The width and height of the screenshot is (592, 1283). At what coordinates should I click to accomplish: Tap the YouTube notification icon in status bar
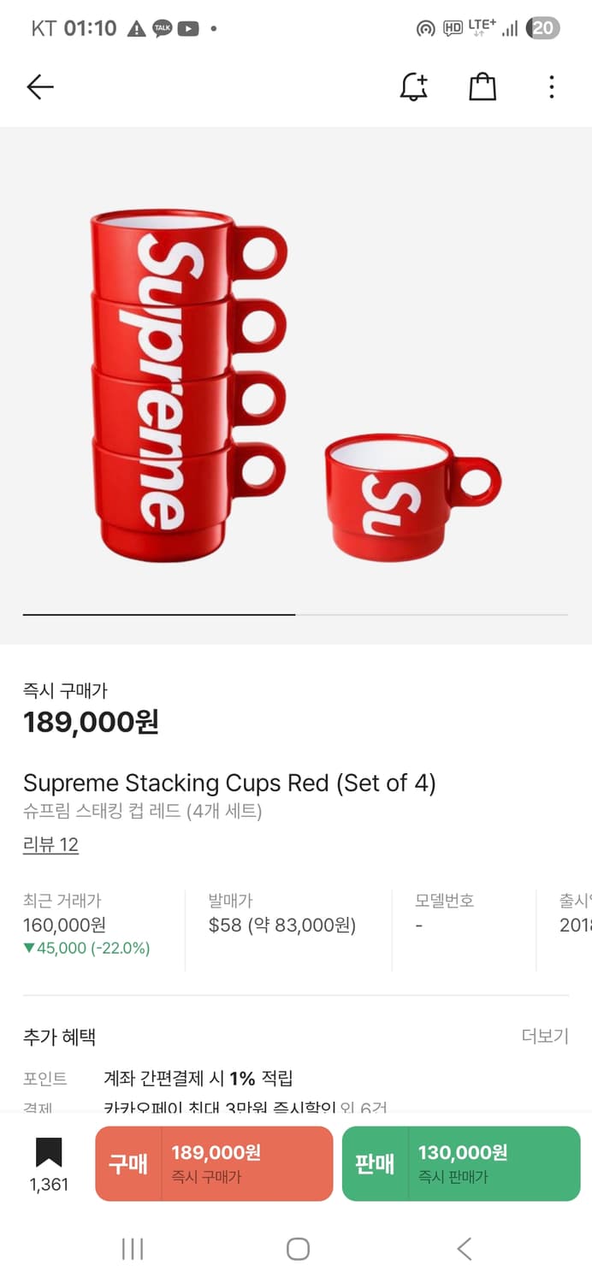pos(188,28)
